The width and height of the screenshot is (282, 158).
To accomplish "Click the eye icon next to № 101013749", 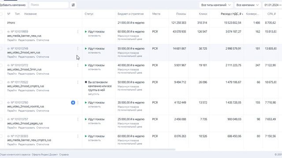I will click(x=8, y=49).
